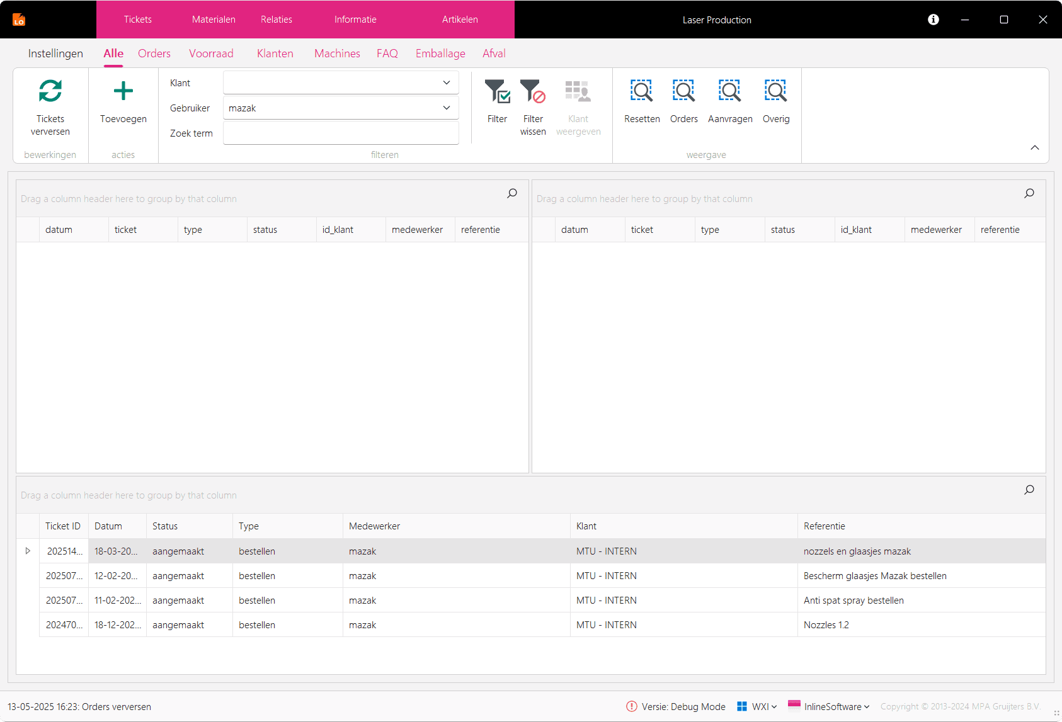
Task: Sort by Referentie column in bottom grid
Action: tap(921, 526)
